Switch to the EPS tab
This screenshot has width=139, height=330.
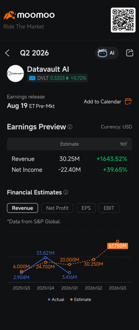[86, 208]
